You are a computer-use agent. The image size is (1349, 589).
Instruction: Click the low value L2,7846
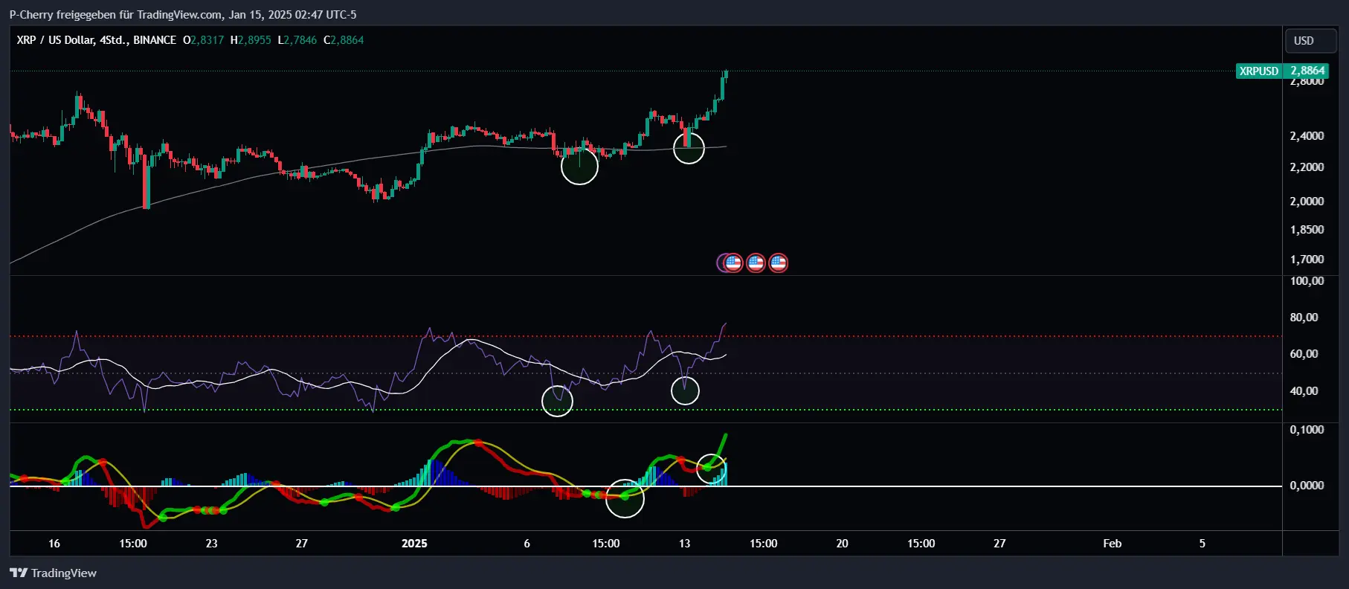297,40
